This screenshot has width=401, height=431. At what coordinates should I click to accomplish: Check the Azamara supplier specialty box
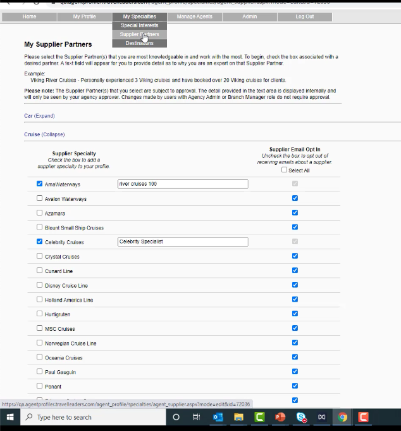[x=39, y=213]
